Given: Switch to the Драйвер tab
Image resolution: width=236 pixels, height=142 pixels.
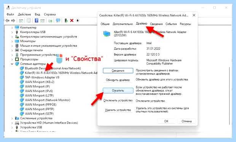Looking at the screenshot, I should (x=142, y=24).
